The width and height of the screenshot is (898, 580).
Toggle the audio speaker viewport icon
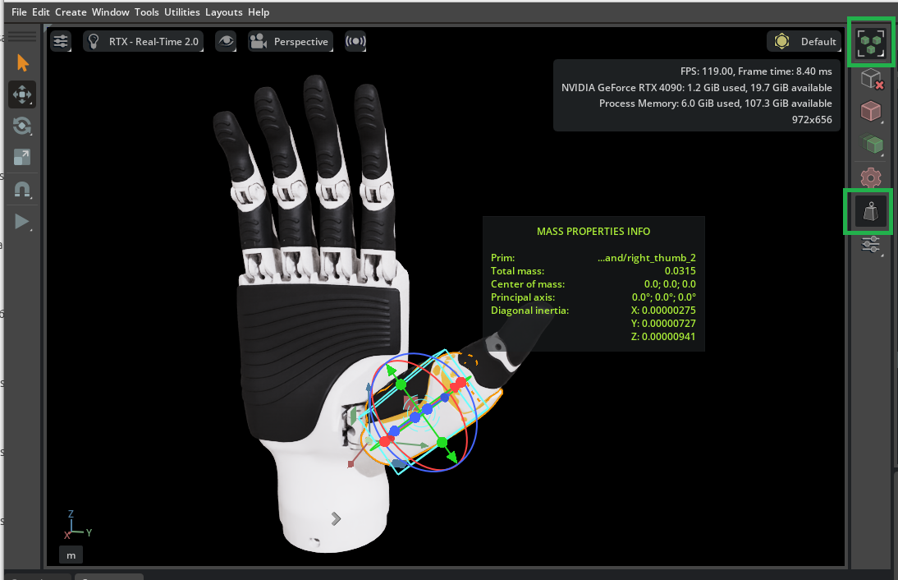355,41
